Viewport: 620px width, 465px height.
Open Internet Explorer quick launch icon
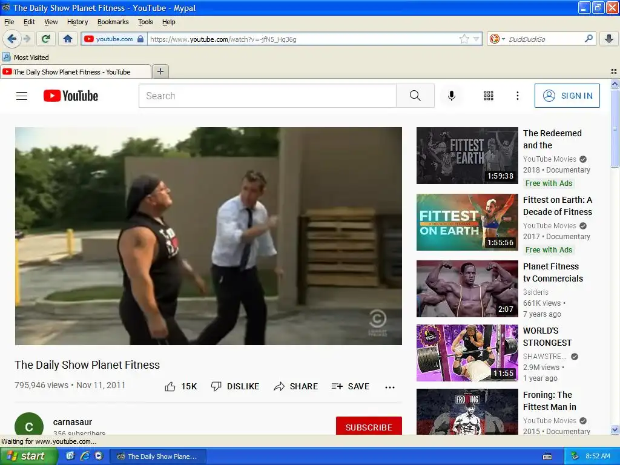coord(85,456)
